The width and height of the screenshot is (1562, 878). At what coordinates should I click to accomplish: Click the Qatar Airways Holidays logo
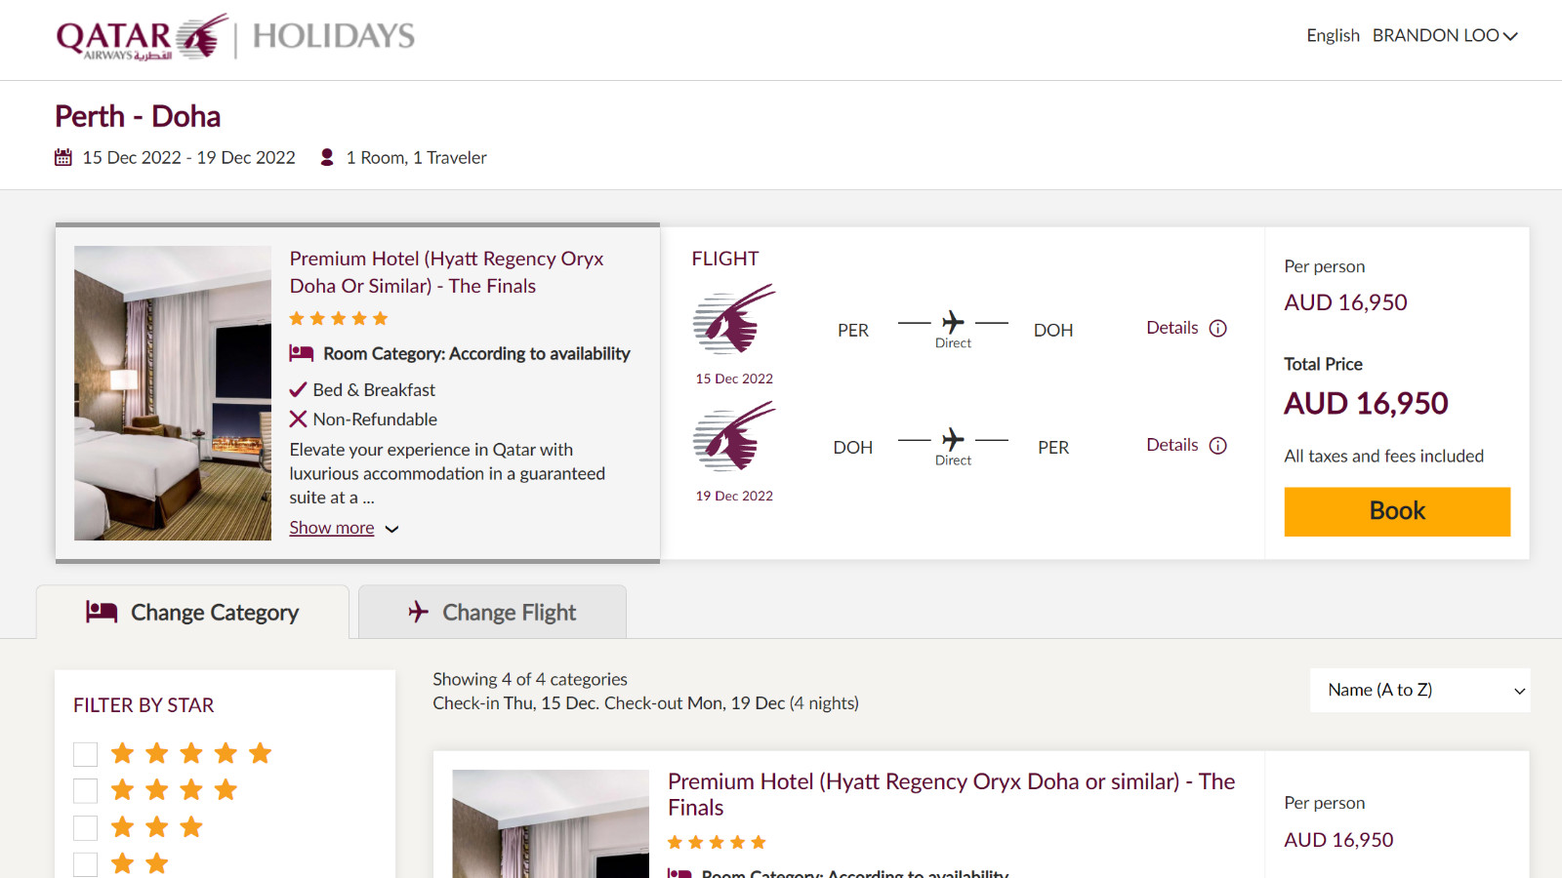click(235, 37)
